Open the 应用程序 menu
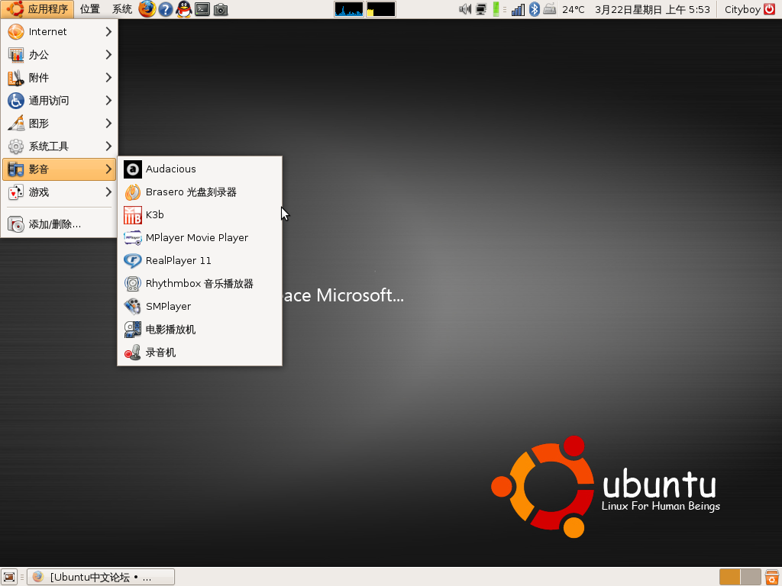The height and width of the screenshot is (586, 782). tap(37, 9)
